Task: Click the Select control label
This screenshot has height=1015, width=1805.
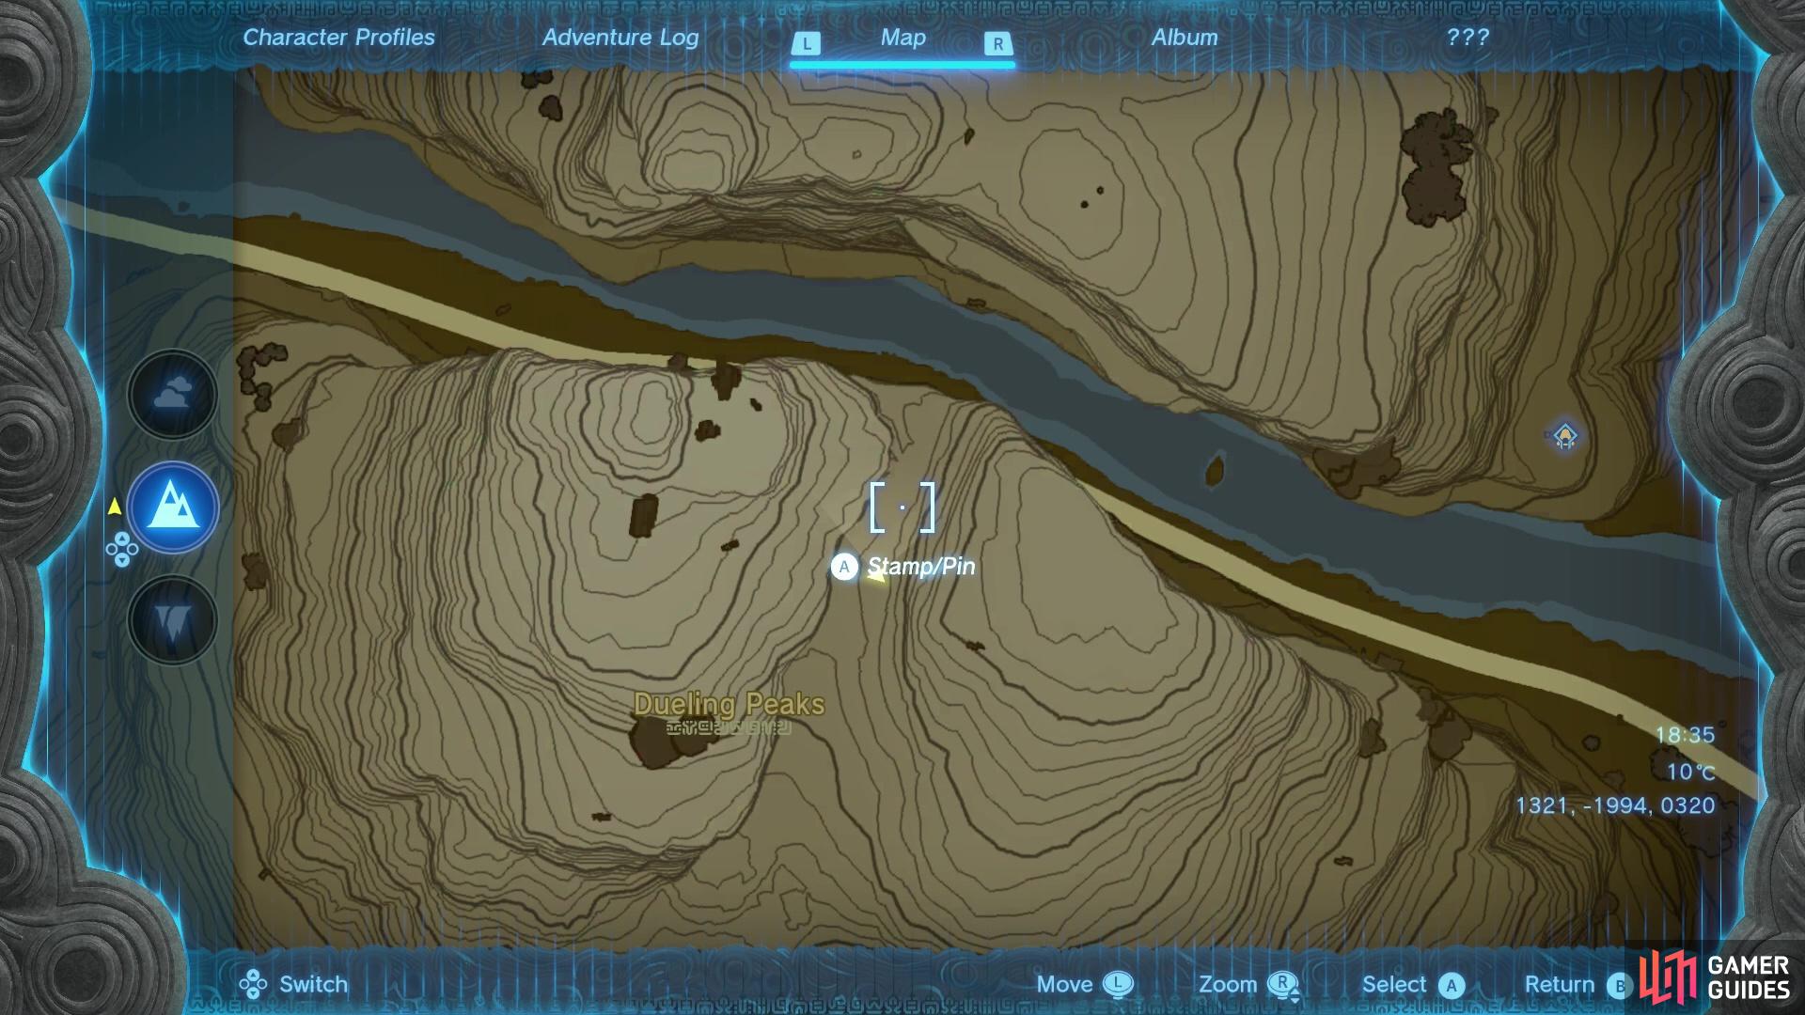Action: pyautogui.click(x=1394, y=985)
